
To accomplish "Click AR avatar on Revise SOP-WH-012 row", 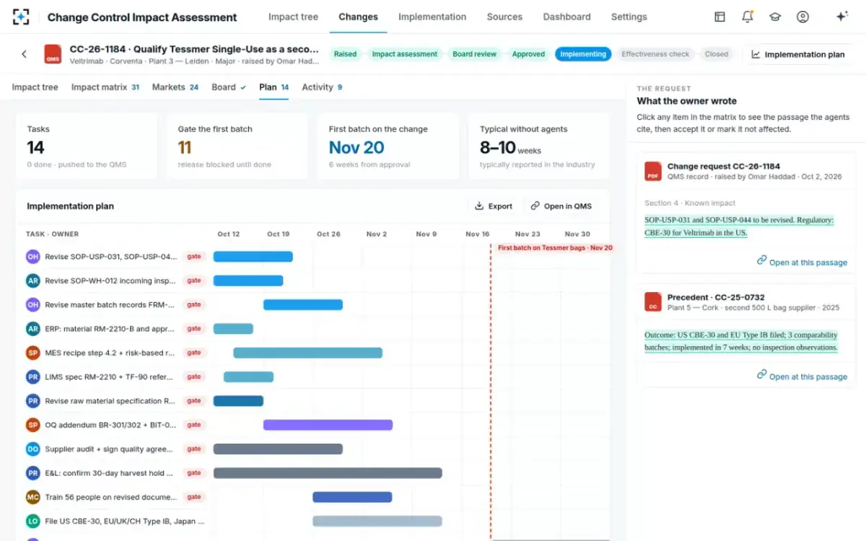I will [32, 281].
